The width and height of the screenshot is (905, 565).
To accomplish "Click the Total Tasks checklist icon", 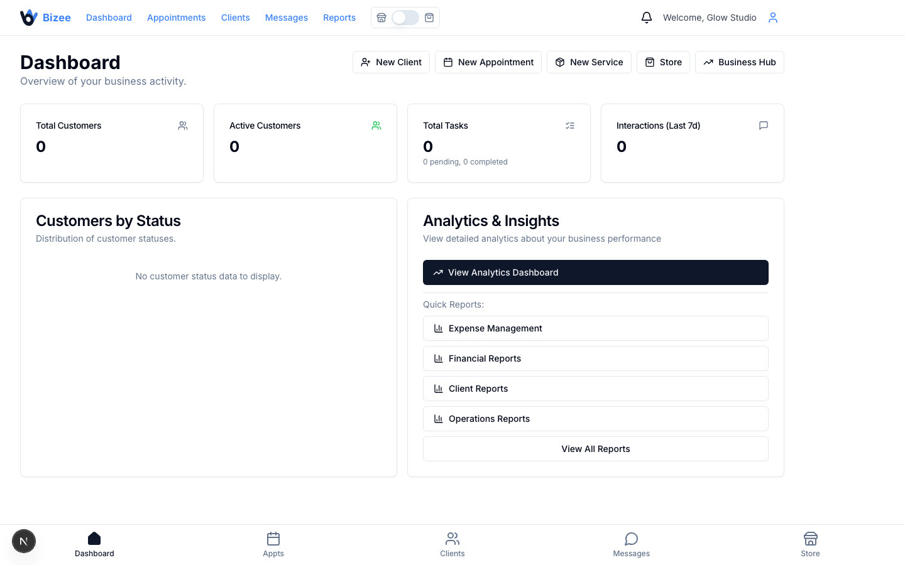I will [x=570, y=126].
